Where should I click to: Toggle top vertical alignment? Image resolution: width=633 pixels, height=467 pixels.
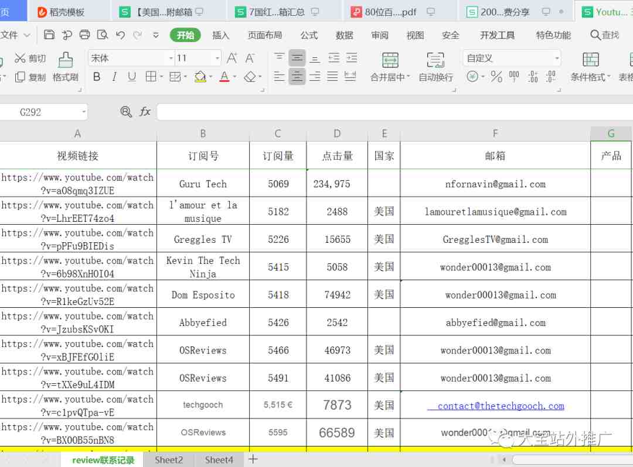coord(279,58)
